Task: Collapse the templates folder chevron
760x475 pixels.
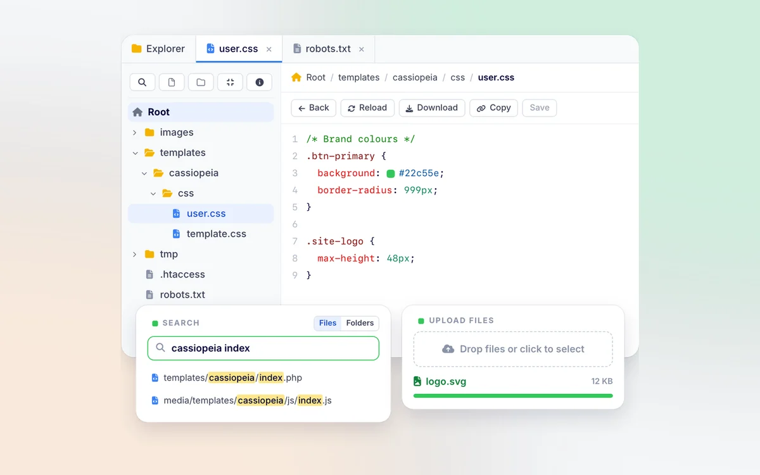Action: (x=135, y=153)
